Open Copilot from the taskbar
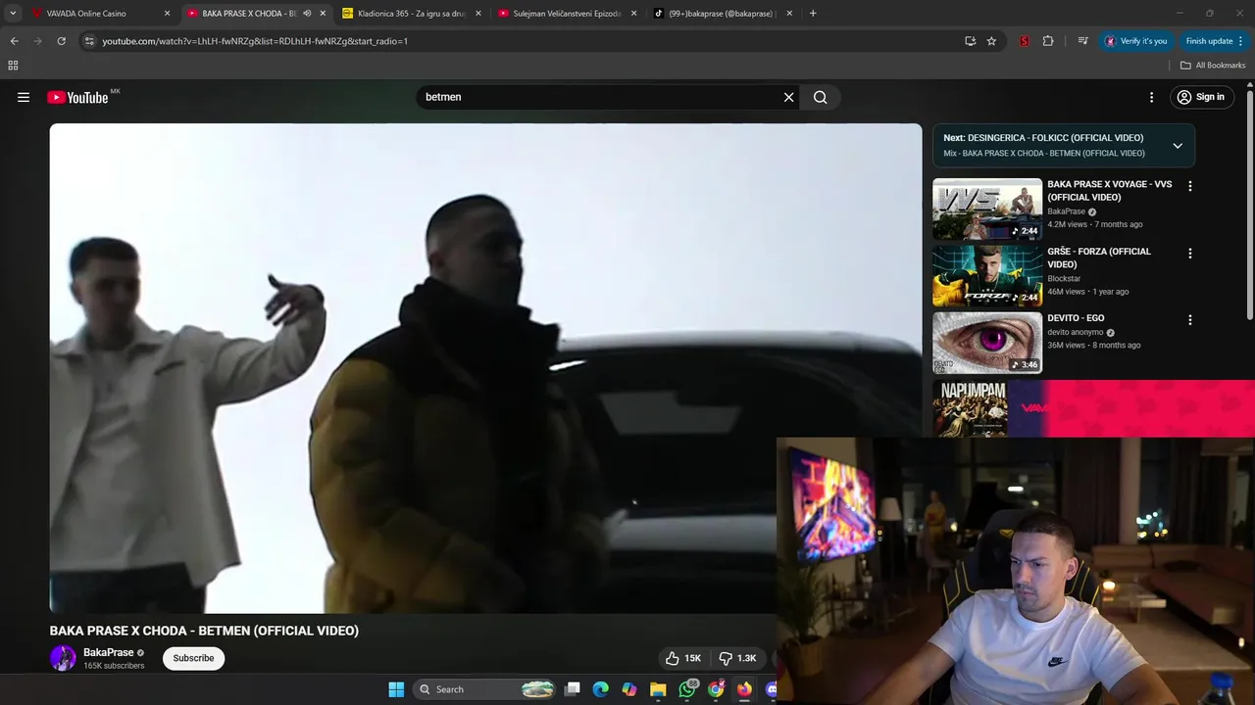 pyautogui.click(x=629, y=689)
